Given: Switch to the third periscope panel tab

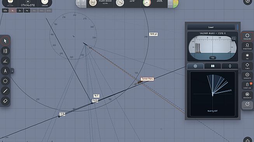Looking at the screenshot, I should [x=230, y=66].
